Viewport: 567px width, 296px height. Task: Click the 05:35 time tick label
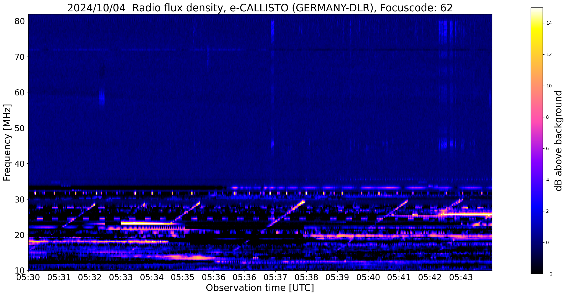tap(183, 277)
